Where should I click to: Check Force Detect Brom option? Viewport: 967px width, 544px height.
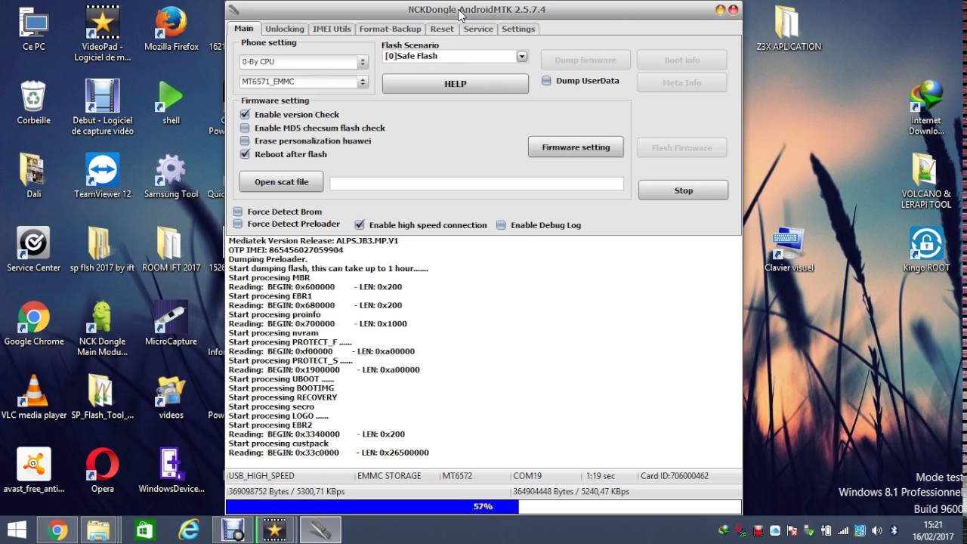pos(238,212)
